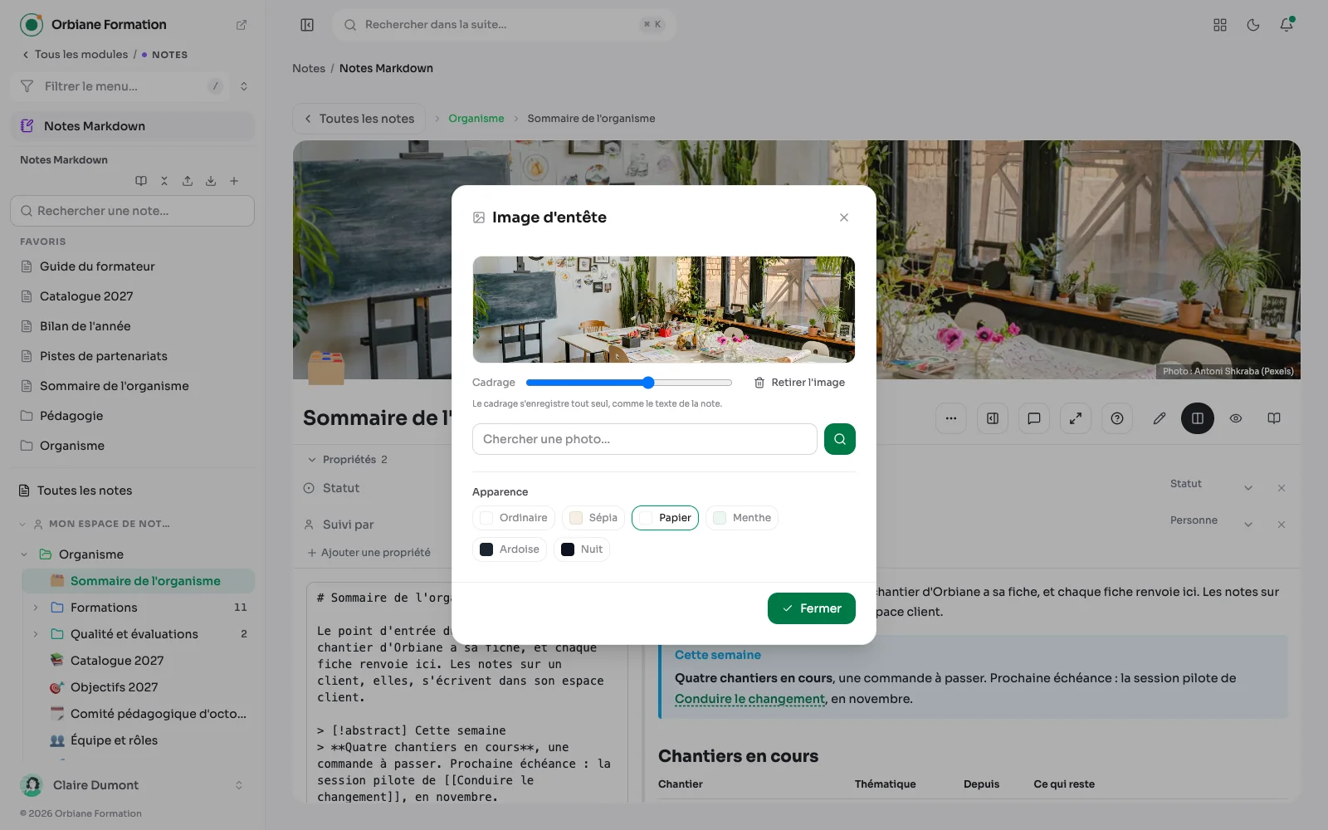Screen dimensions: 1328x830
Task: Open the Statut type dropdown
Action: (x=1211, y=487)
